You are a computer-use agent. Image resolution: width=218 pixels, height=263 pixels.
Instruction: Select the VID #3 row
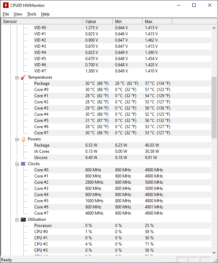click(122, 46)
